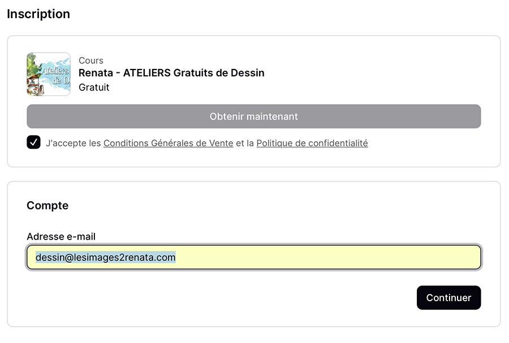The image size is (509, 343).
Task: Click the highlighted dessin@lesimages2renata.com text
Action: point(105,258)
